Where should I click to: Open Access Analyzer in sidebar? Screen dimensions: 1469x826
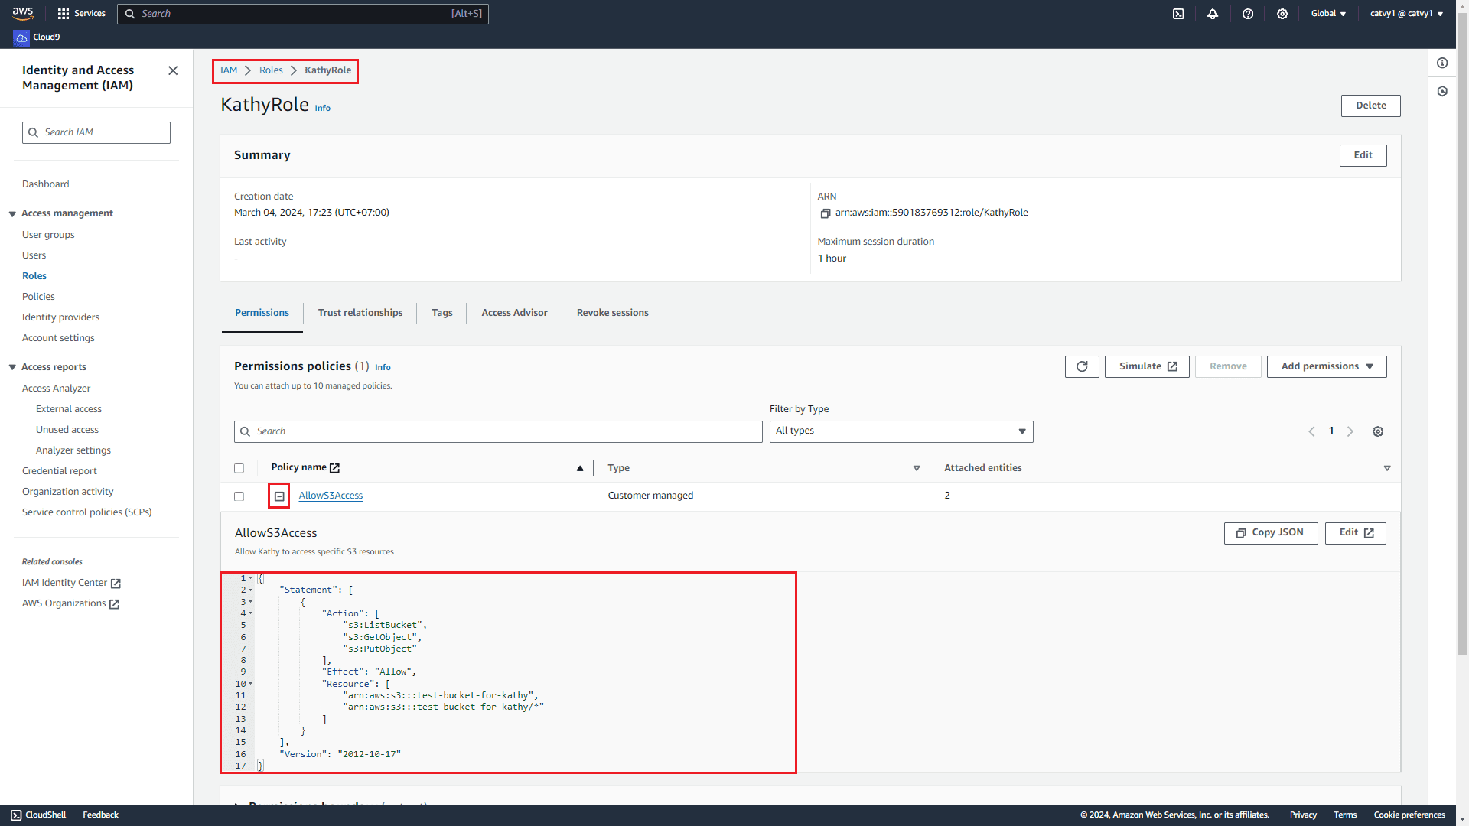[x=56, y=389]
